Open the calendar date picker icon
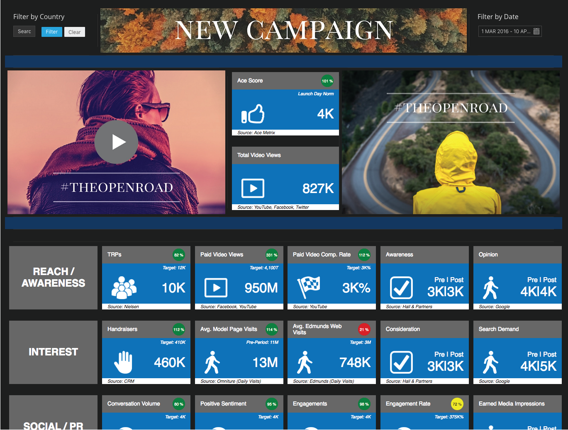This screenshot has height=430, width=568. (536, 31)
